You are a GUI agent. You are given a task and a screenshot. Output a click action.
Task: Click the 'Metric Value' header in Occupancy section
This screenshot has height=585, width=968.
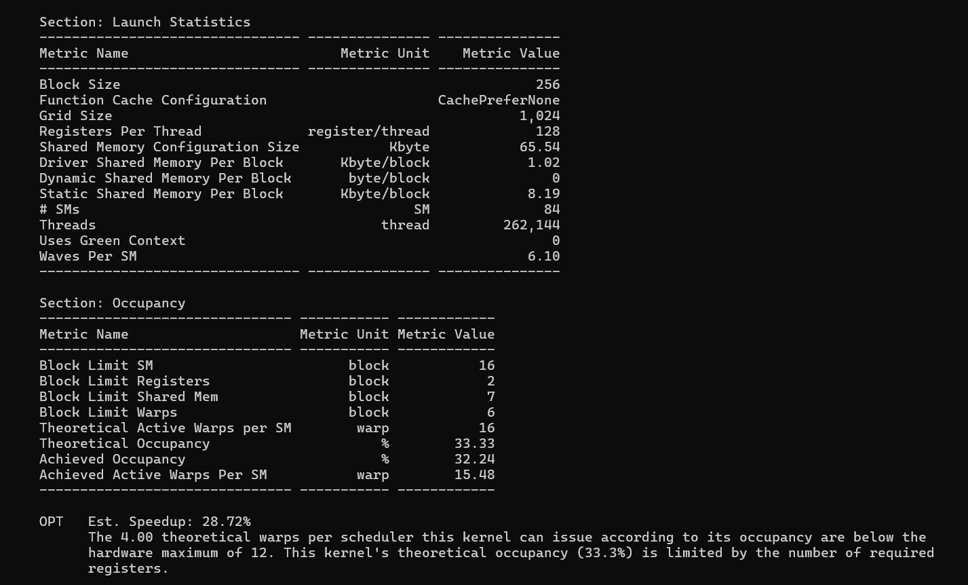point(446,335)
